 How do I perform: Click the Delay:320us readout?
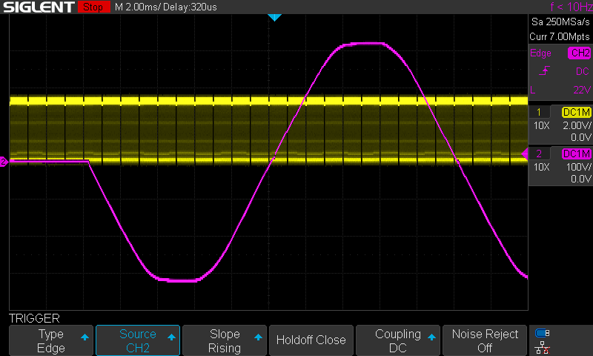191,7
